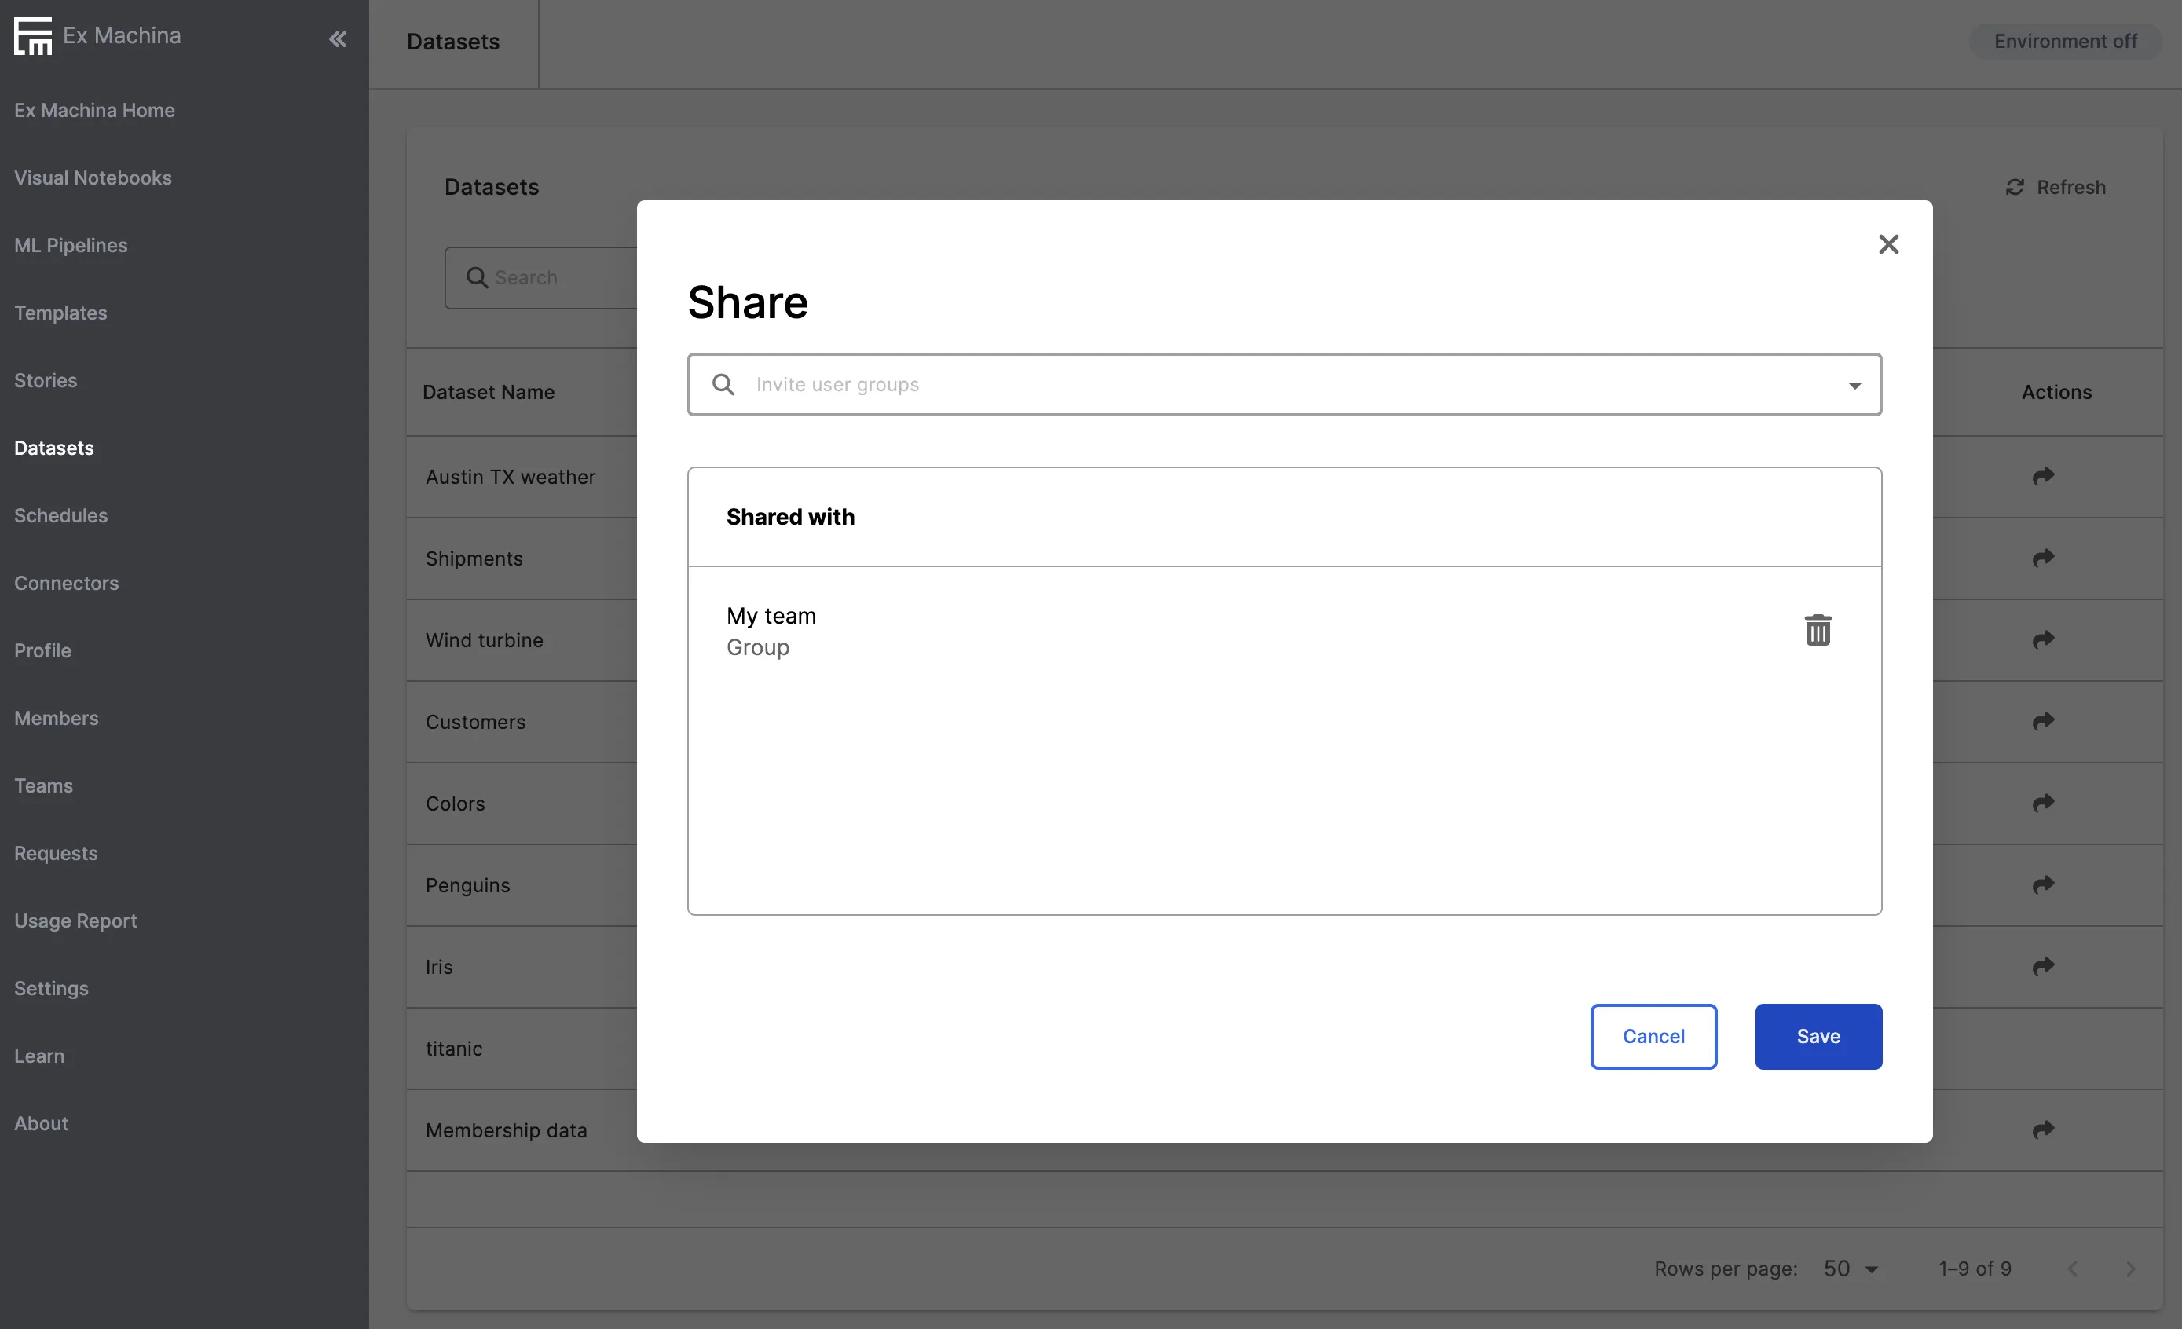Open Visual Notebooks in sidebar

93,178
